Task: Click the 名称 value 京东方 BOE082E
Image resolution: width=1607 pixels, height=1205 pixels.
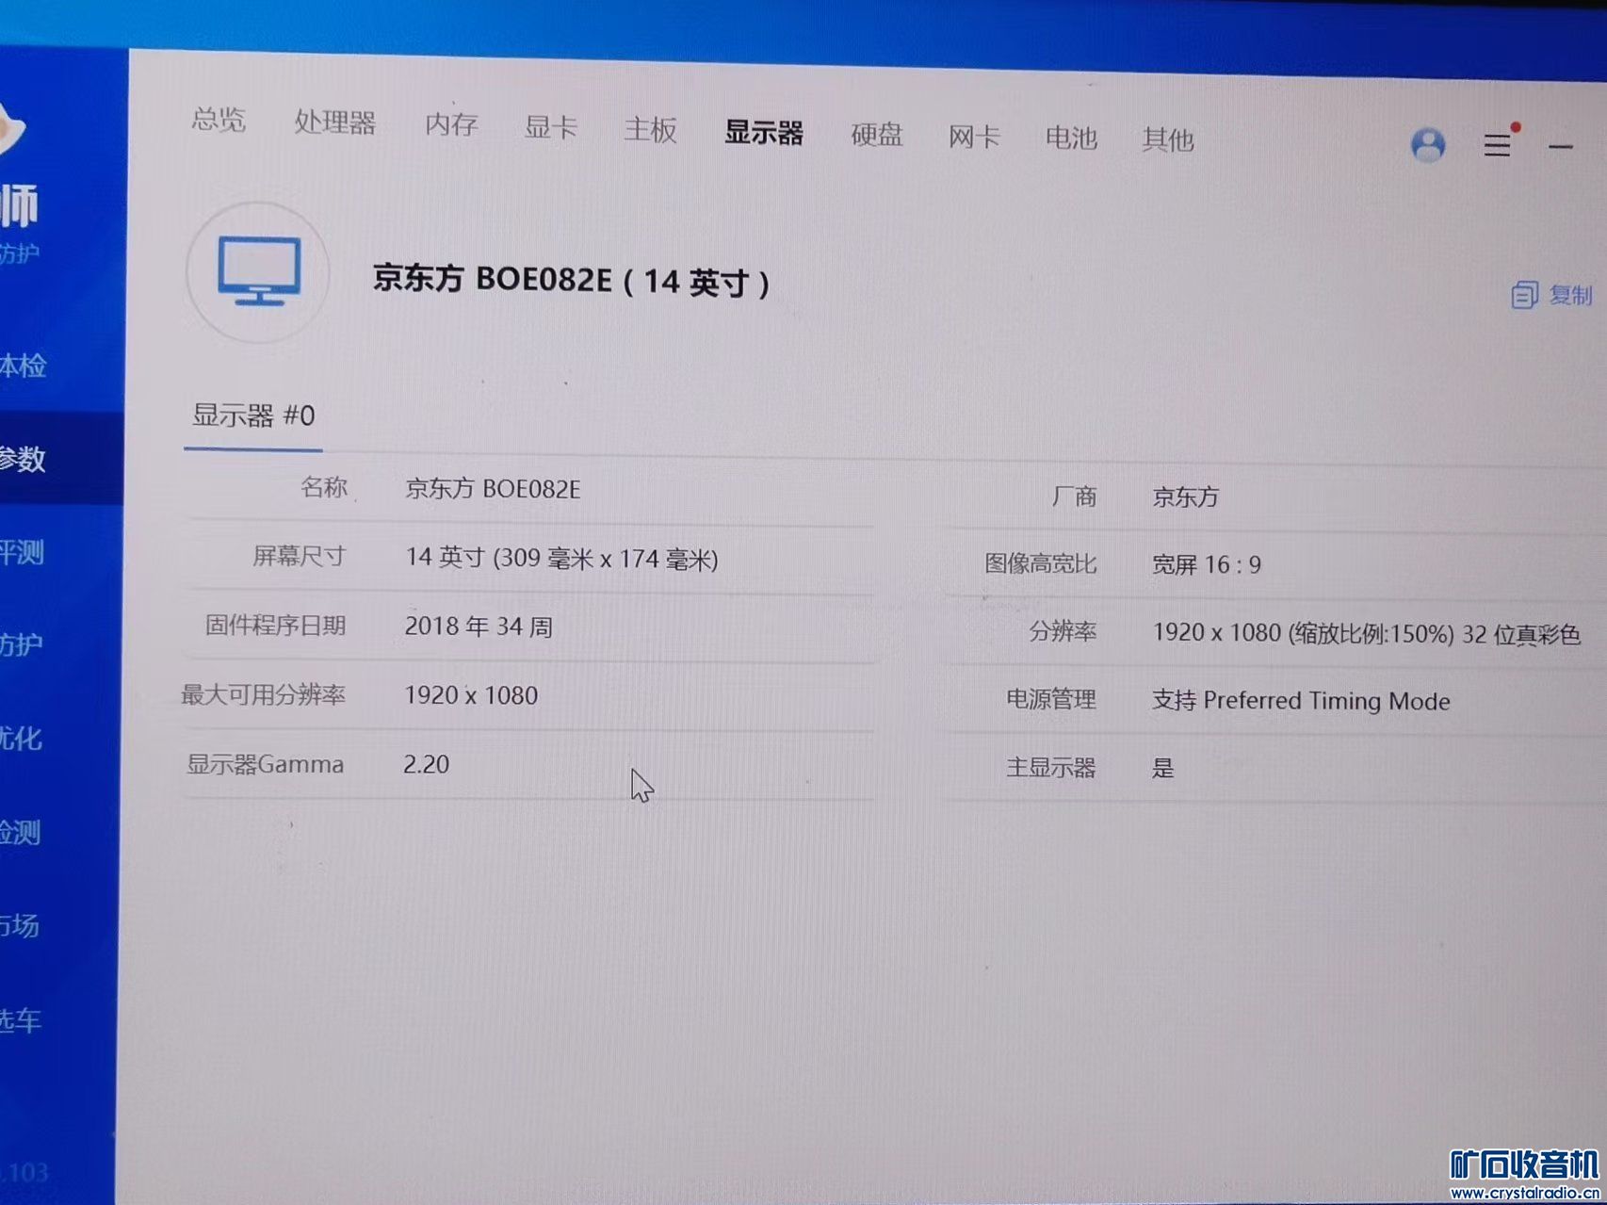Action: [x=493, y=489]
